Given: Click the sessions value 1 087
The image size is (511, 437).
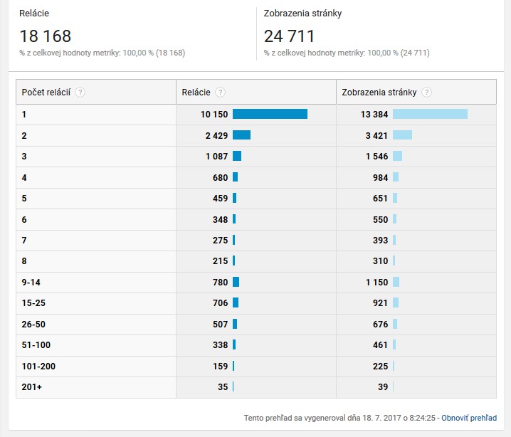Looking at the screenshot, I should coord(217,157).
